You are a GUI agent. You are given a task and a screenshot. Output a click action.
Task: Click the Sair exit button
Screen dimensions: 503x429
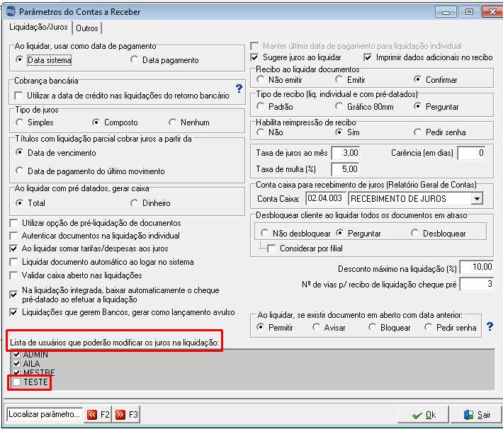(x=476, y=415)
